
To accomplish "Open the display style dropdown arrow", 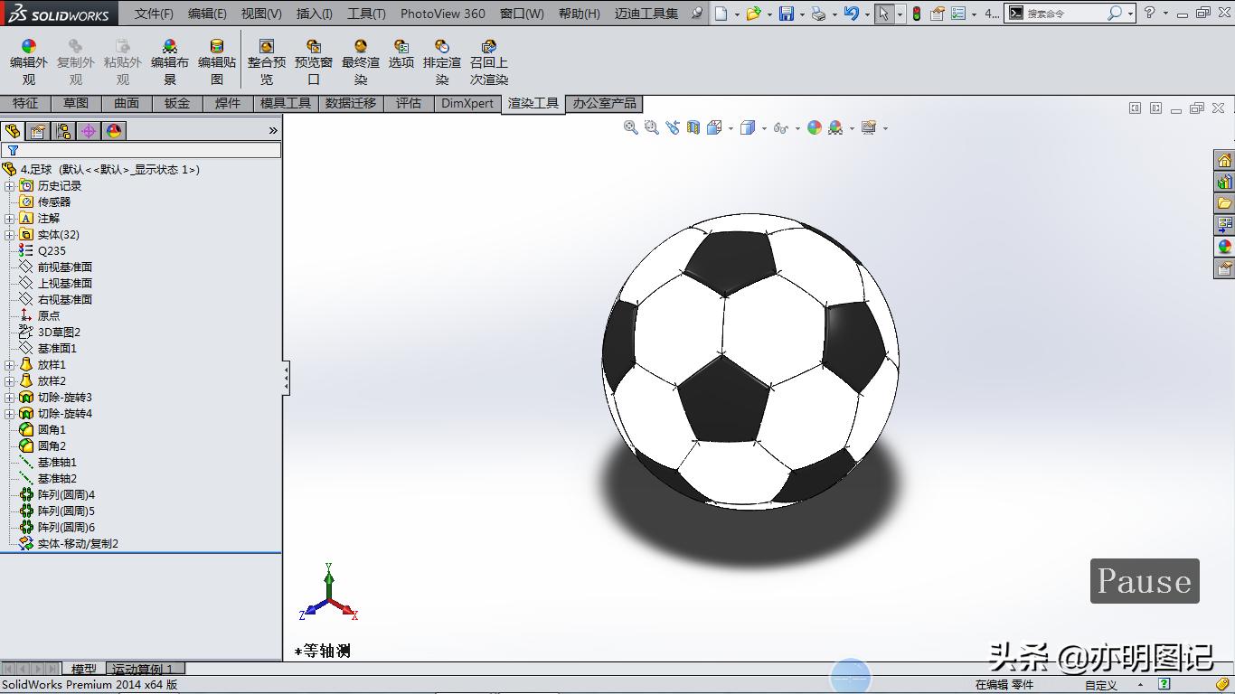I will [764, 128].
